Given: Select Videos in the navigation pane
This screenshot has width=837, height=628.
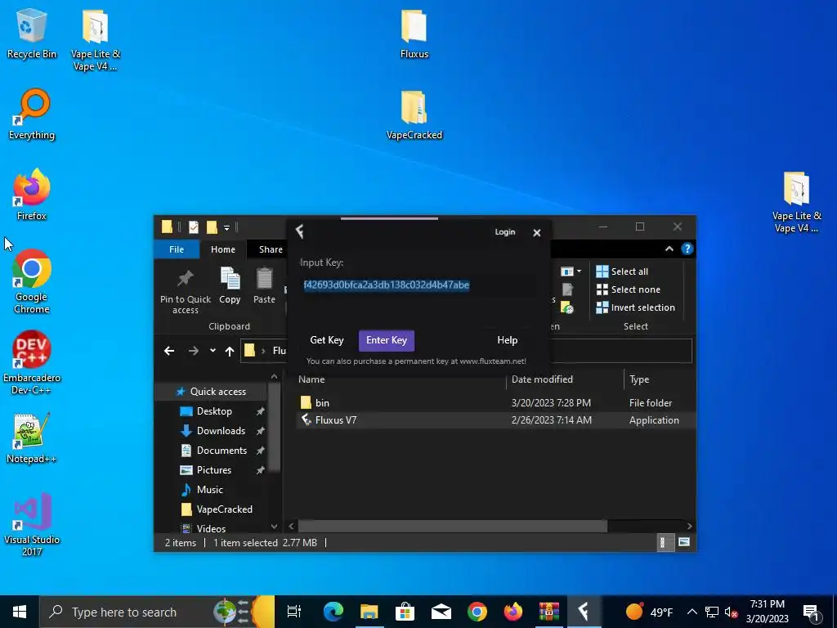Looking at the screenshot, I should (211, 529).
